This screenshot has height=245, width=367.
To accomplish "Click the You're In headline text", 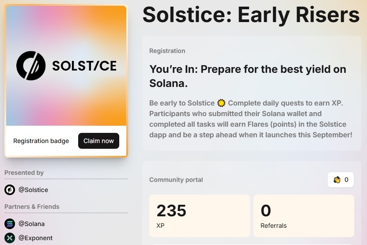I will [248, 76].
